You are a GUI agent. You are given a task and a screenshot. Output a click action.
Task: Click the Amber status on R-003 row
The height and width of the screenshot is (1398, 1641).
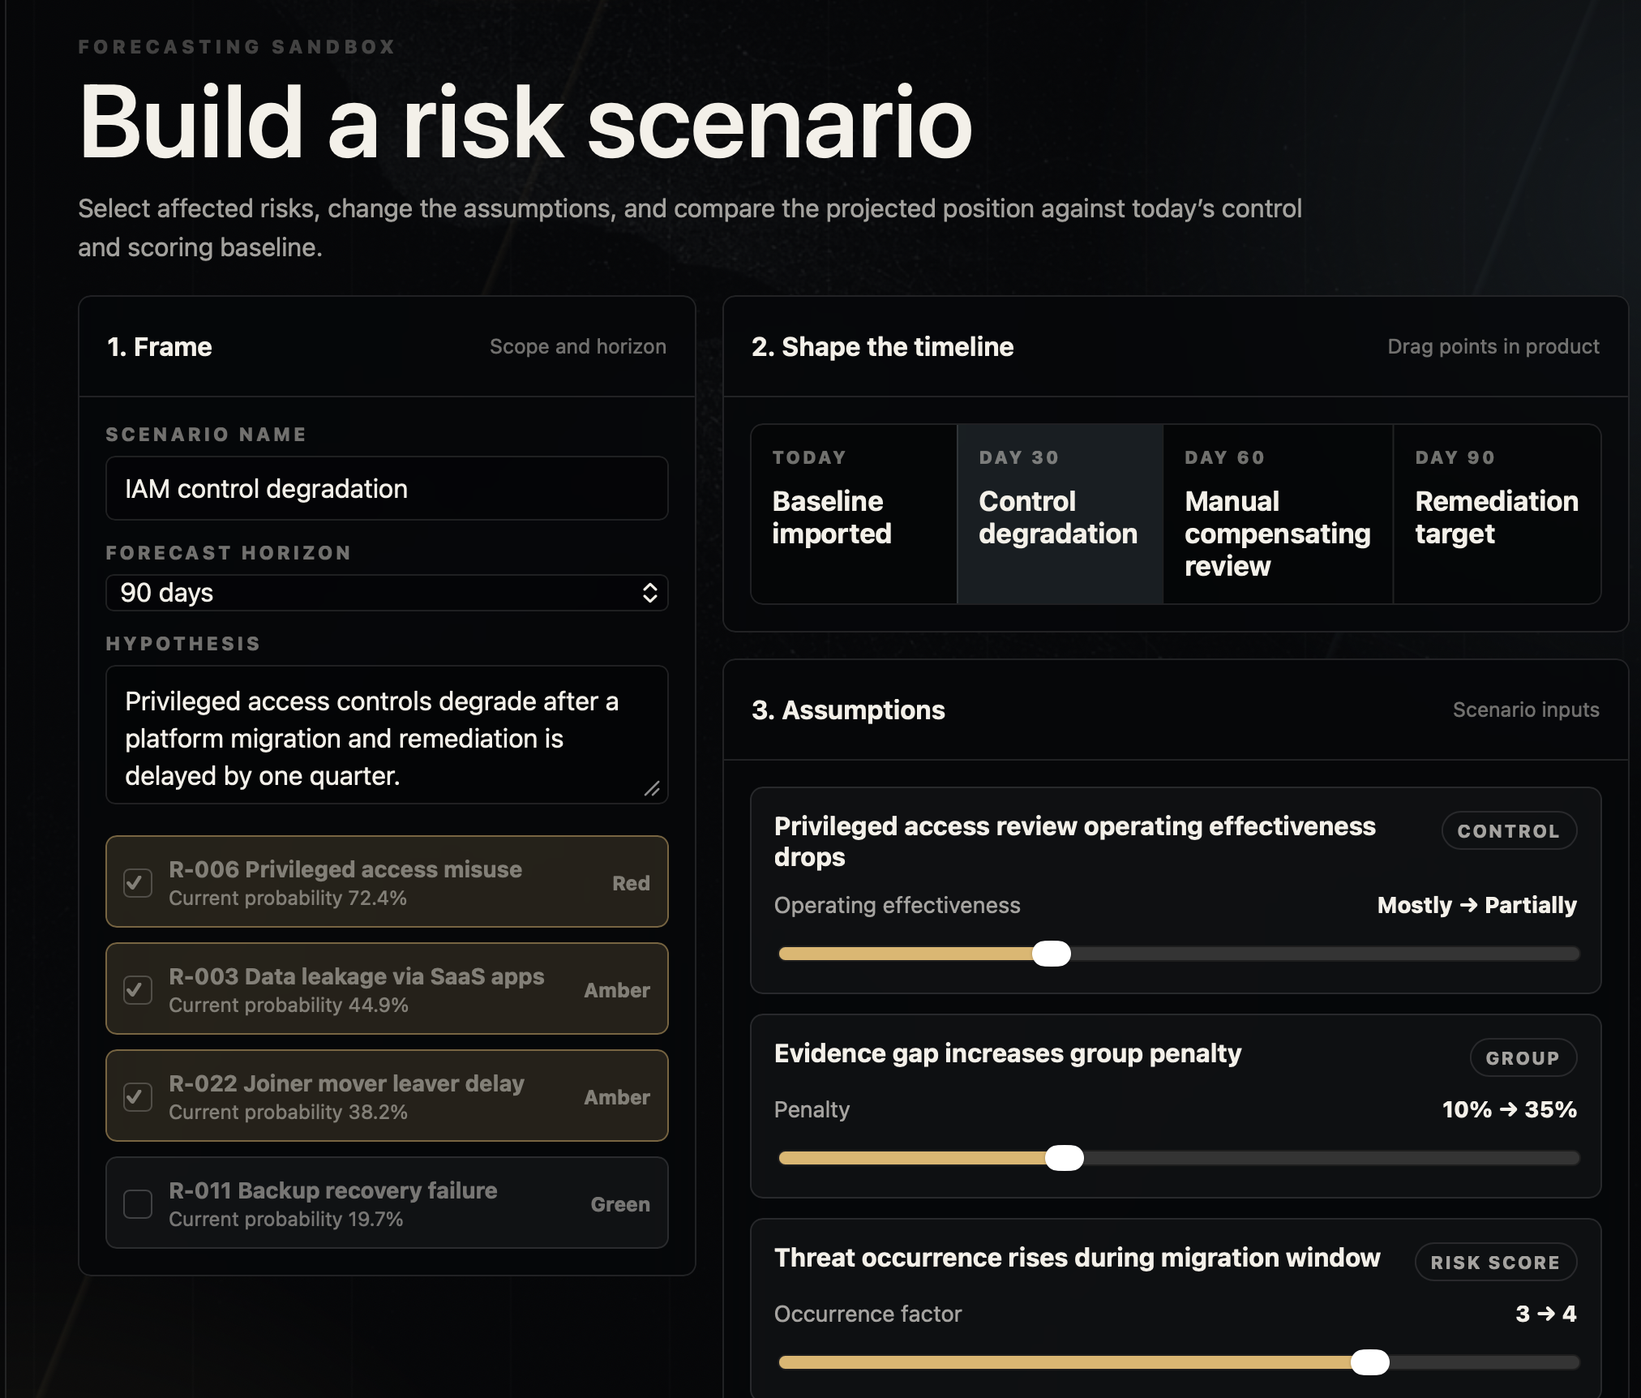(617, 990)
